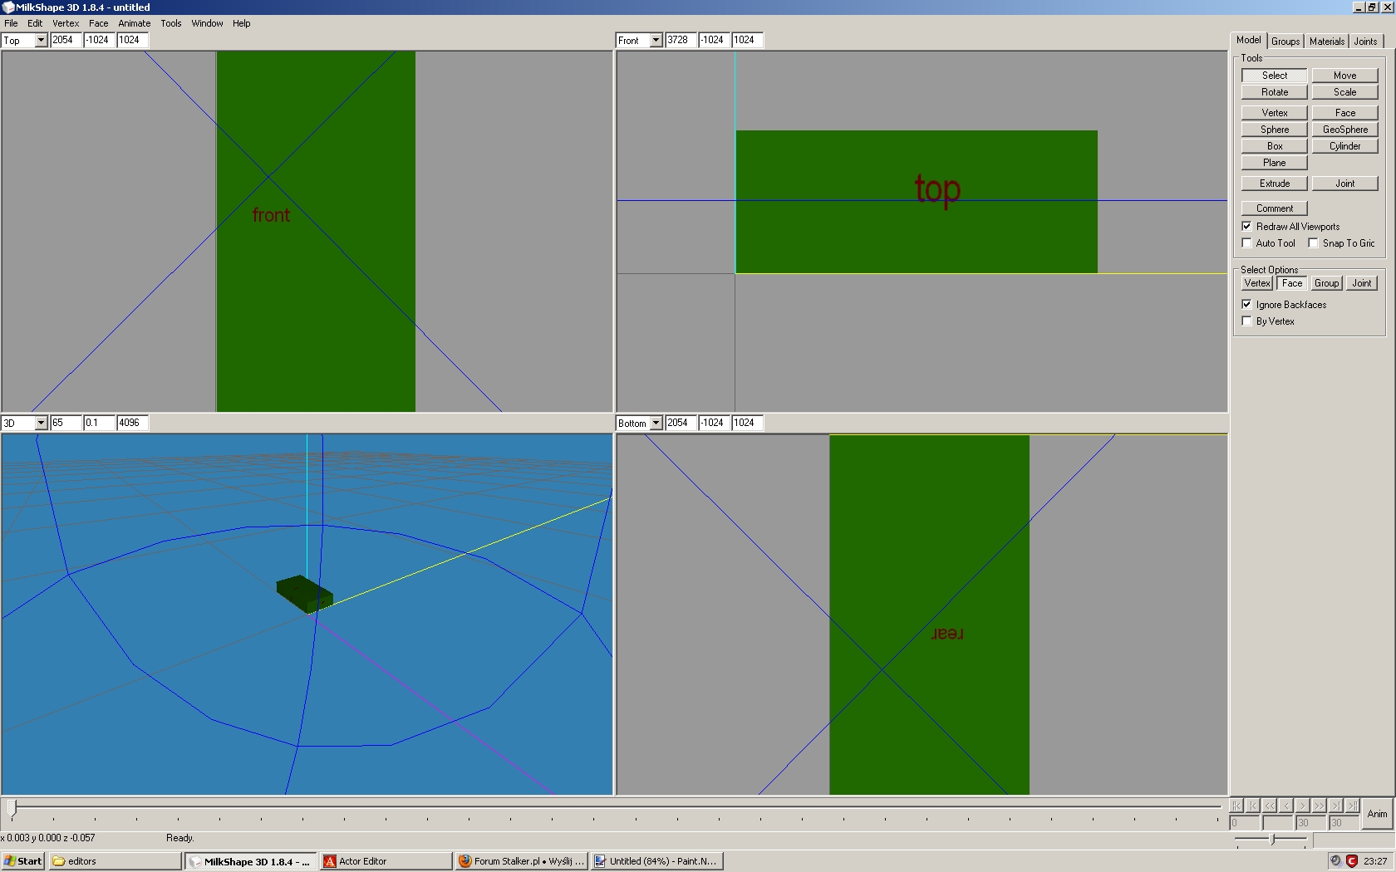
Task: Open the Top viewport view dropdown
Action: tap(41, 40)
